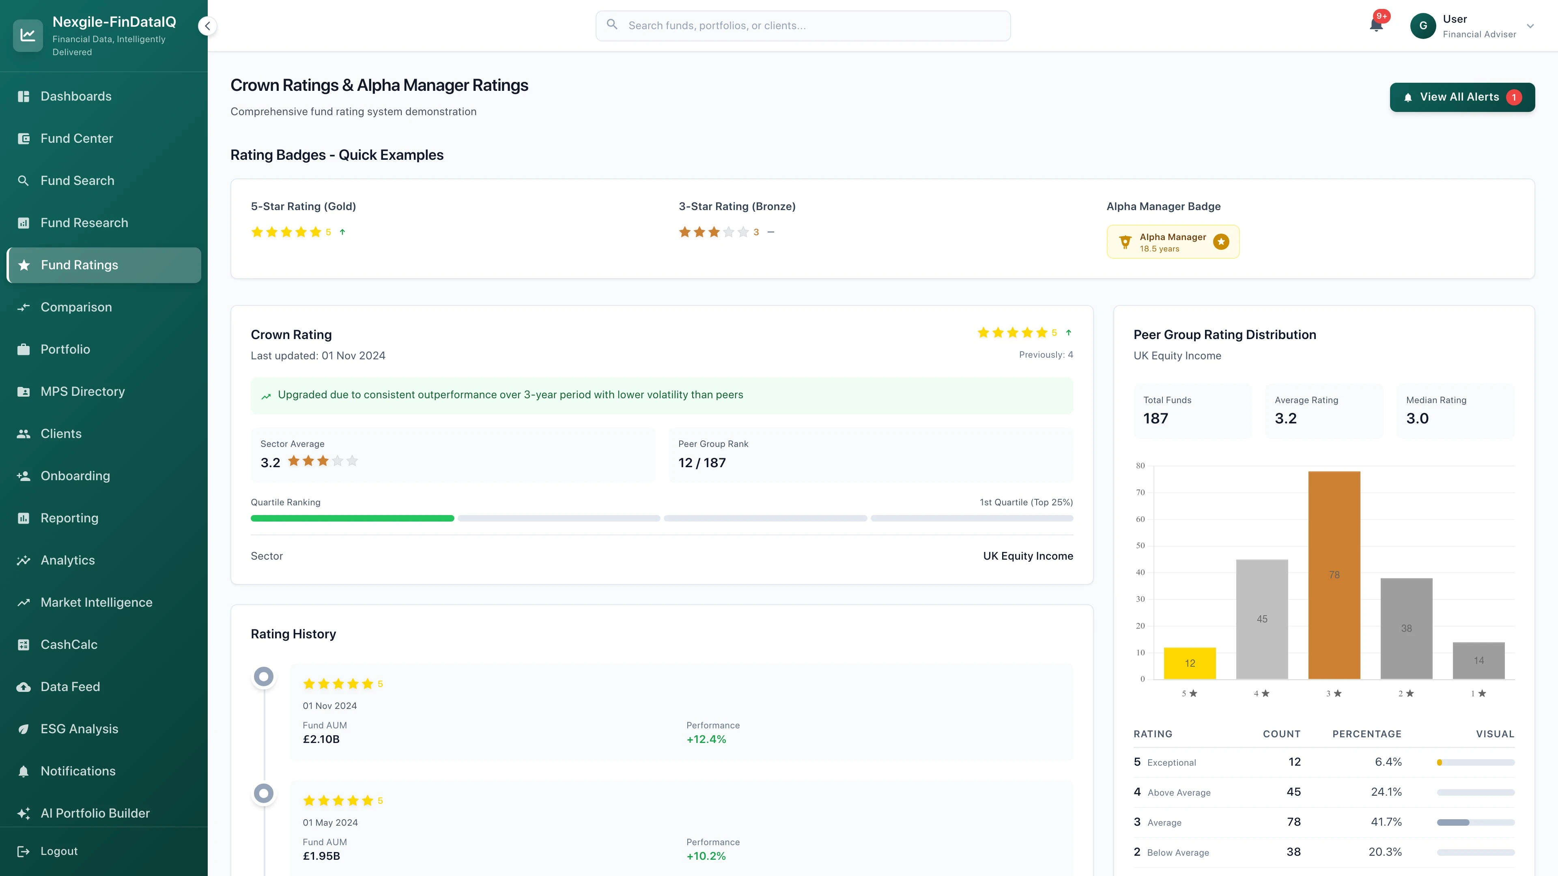Screen dimensions: 1558x876
Task: Click the Portfolio briefcase icon
Action: click(x=24, y=349)
